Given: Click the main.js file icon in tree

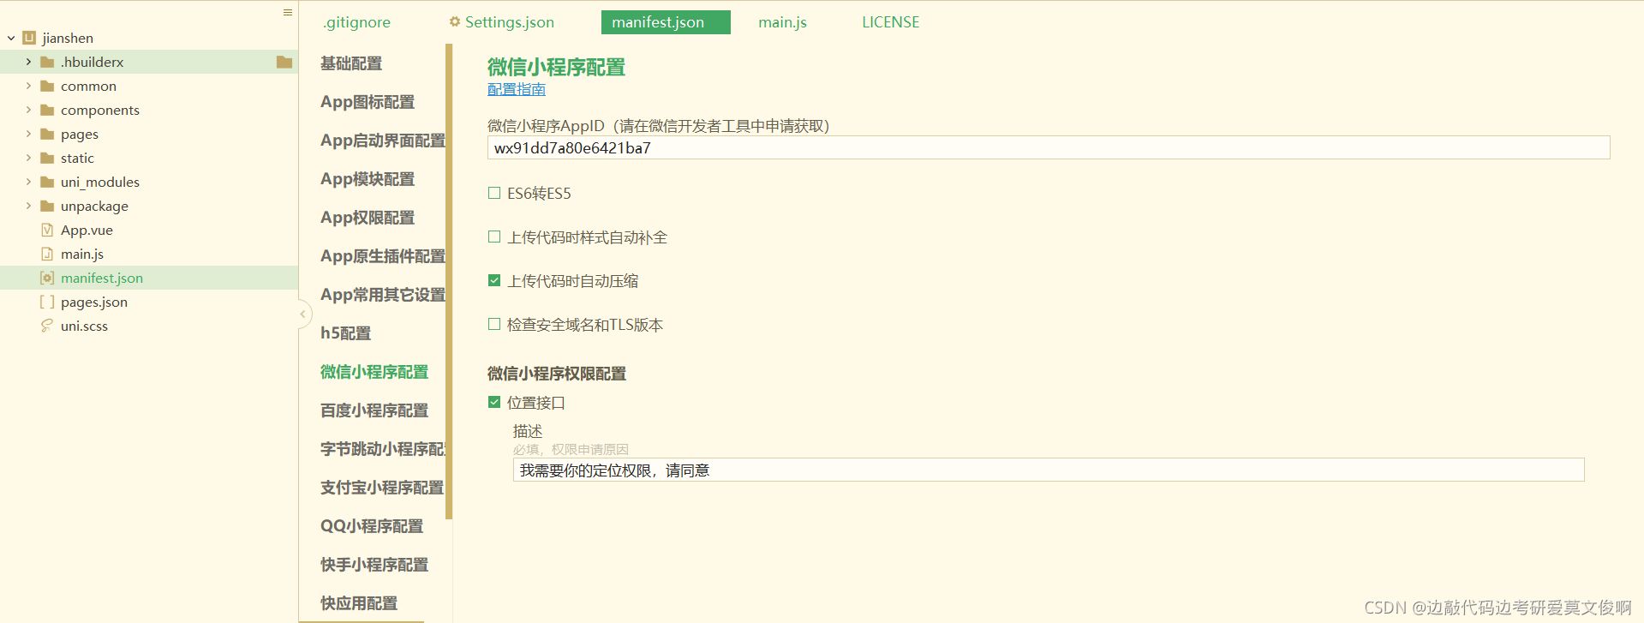Looking at the screenshot, I should (x=47, y=254).
